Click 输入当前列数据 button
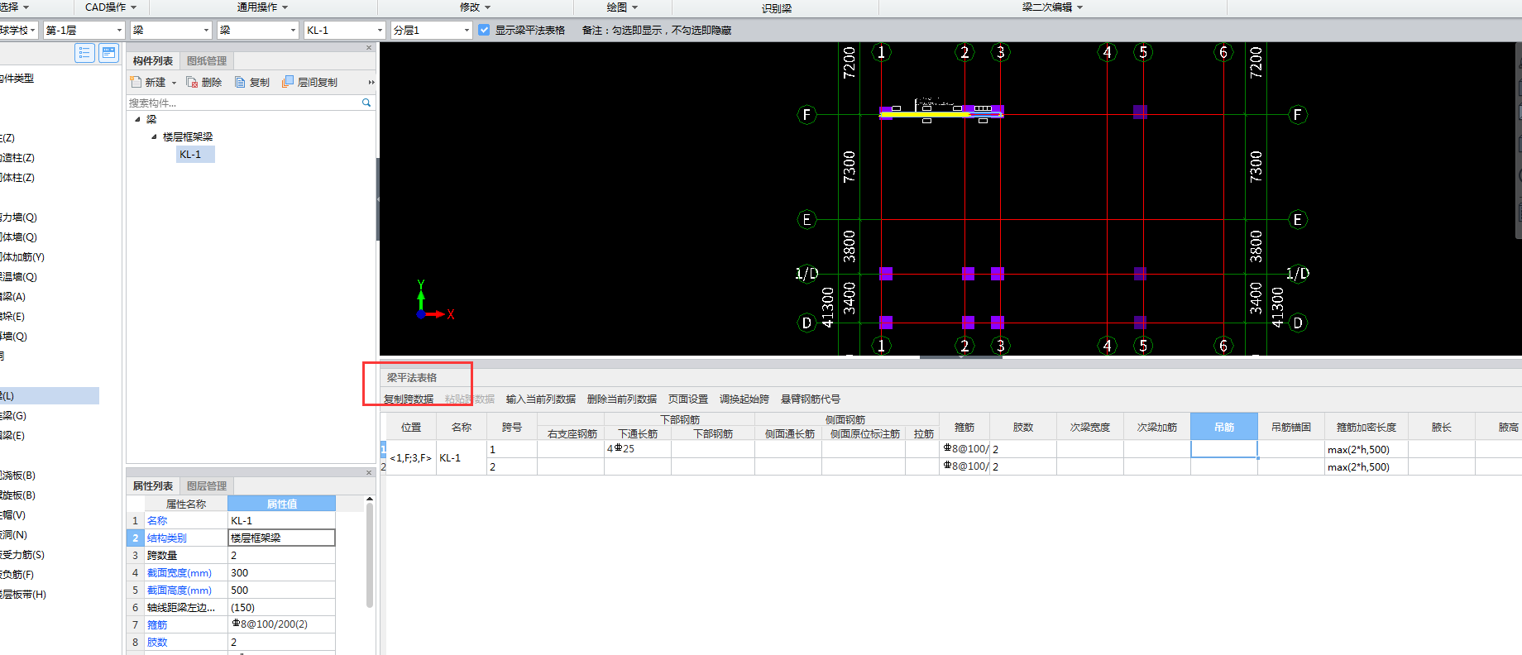Screen dimensions: 1522x655 (541, 399)
